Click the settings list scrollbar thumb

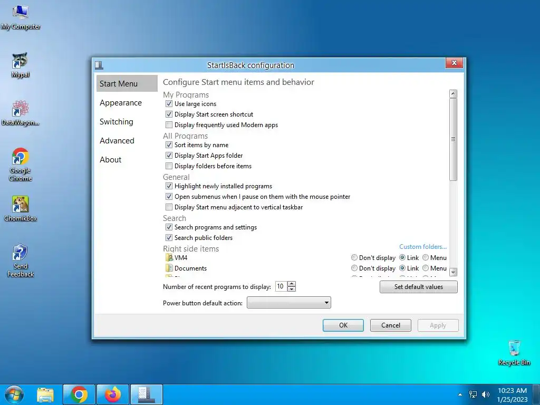coord(453,139)
